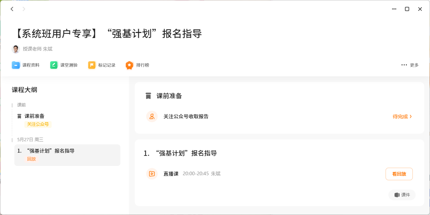Click the forward navigation arrow
Viewport: 430px width, 215px height.
(23, 9)
